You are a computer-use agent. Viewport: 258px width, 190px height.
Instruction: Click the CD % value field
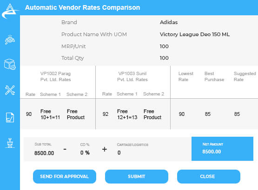click(85, 153)
